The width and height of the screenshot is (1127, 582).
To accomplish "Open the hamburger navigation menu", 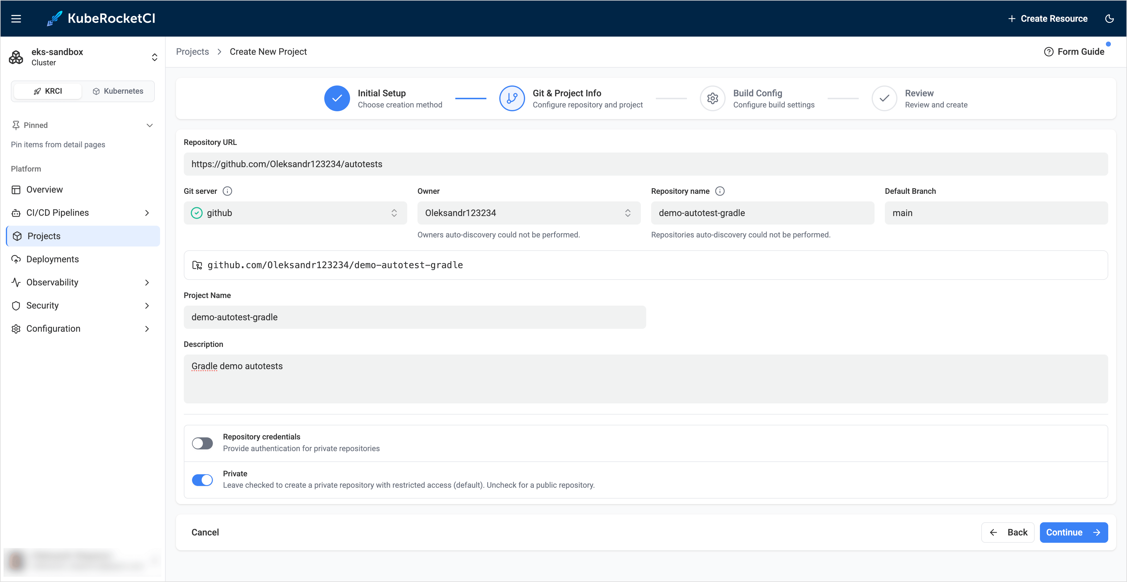I will click(x=16, y=18).
